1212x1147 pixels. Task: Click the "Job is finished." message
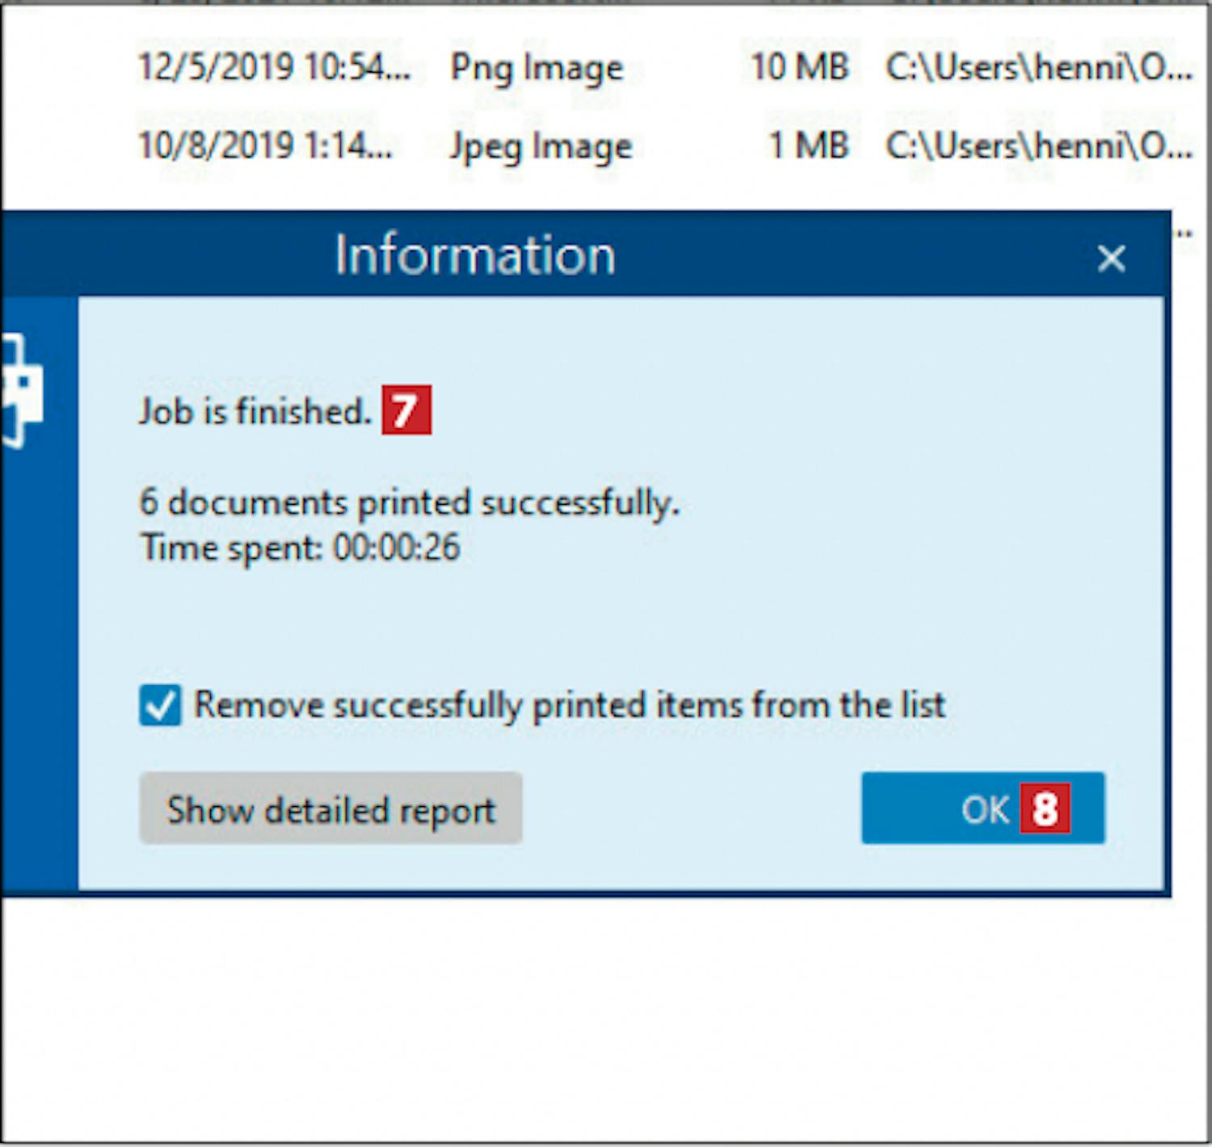coord(255,411)
